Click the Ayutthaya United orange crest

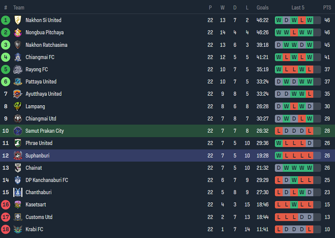tap(18, 94)
